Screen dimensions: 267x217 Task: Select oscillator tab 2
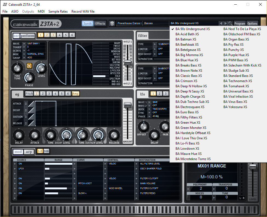click(47, 35)
